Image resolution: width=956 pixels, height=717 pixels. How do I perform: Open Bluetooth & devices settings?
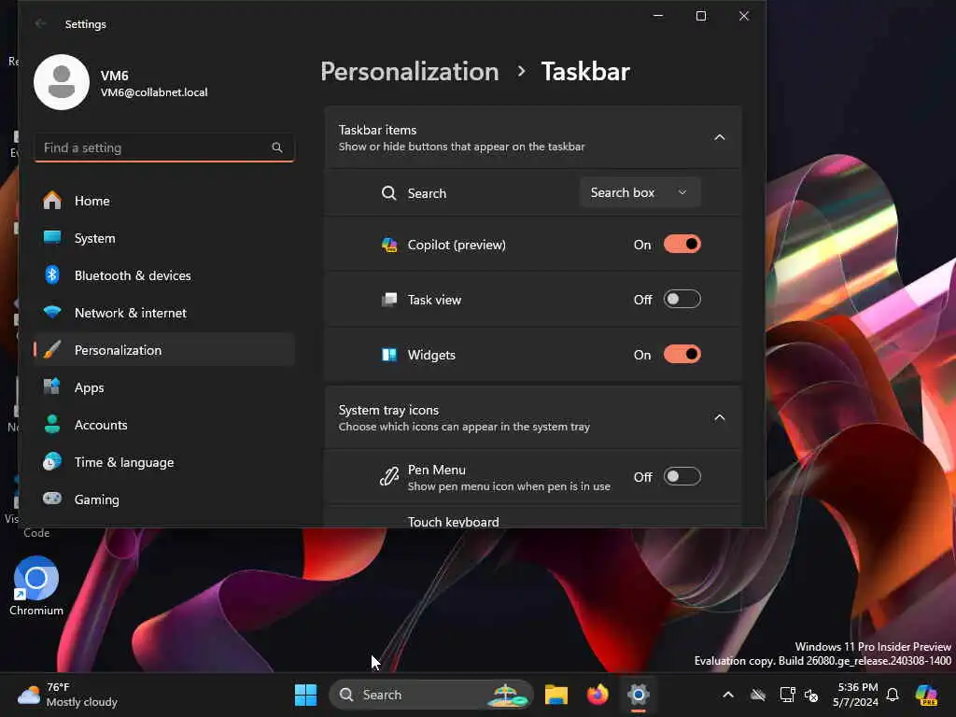tap(164, 275)
